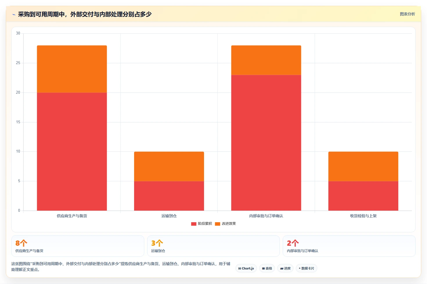
Task: Click 运输到仓 caption in stat card
Action: [158, 251]
